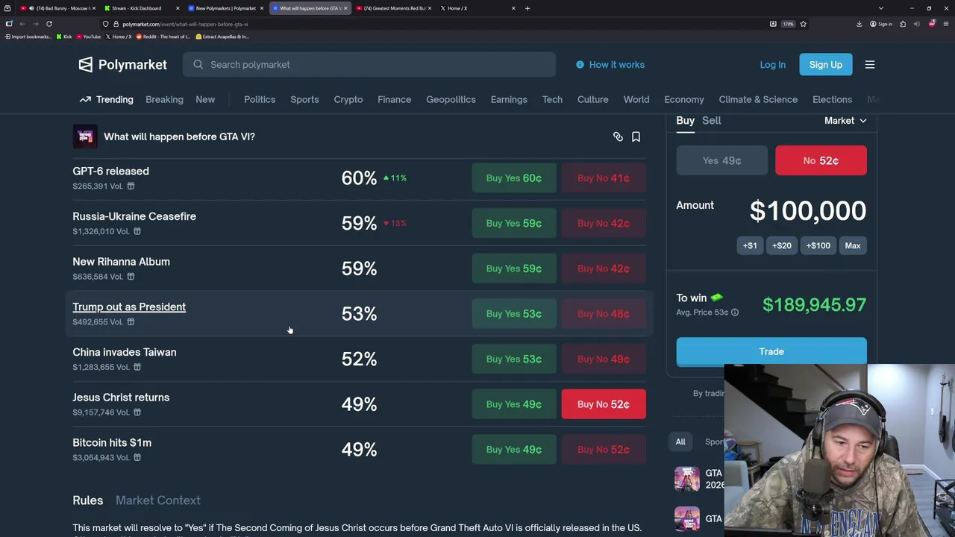Click the How it works info icon
The height and width of the screenshot is (537, 955).
[580, 64]
